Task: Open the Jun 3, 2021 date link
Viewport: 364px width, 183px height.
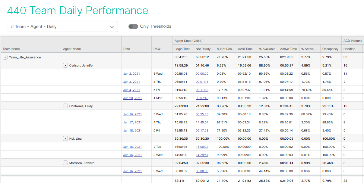Action: tap(131, 82)
